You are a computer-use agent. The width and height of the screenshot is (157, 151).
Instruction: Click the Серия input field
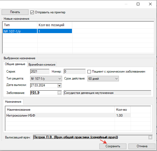pos(40,71)
